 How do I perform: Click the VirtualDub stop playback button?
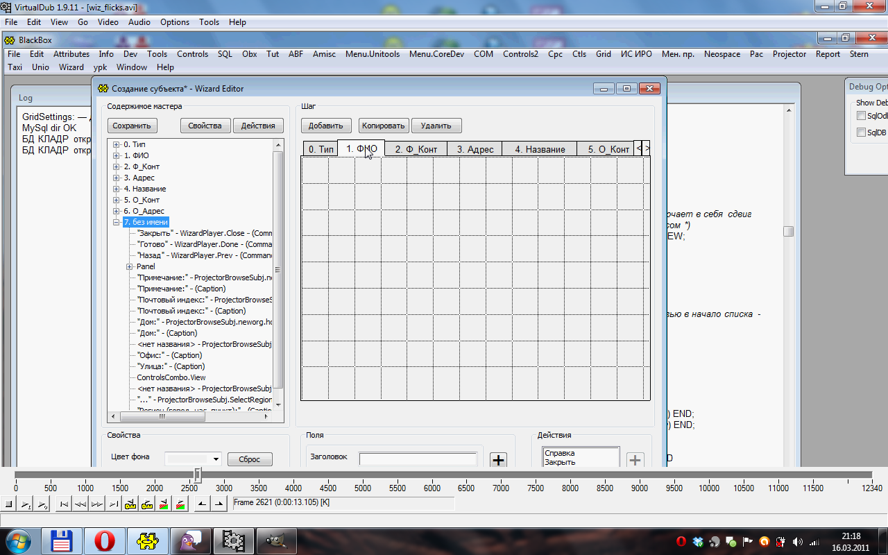(x=8, y=504)
